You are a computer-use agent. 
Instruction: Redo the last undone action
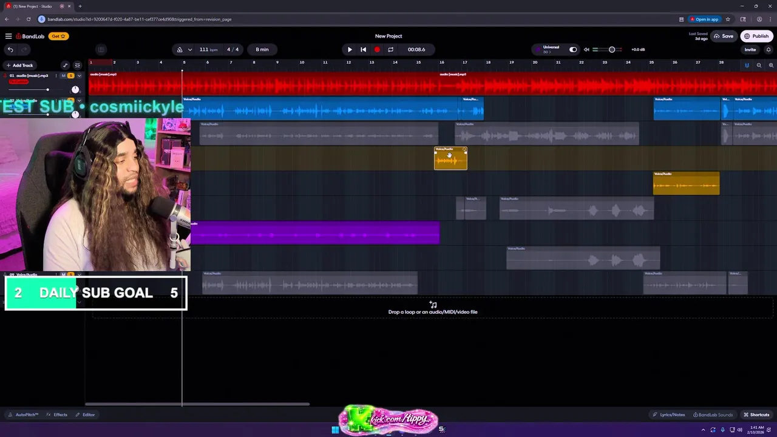tap(24, 50)
